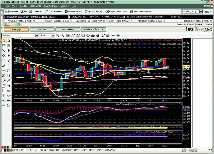
Task: Select the single trend line tool
Action: coord(4,51)
